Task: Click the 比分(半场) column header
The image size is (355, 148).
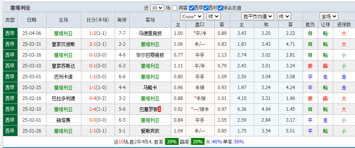Action: pos(98,20)
